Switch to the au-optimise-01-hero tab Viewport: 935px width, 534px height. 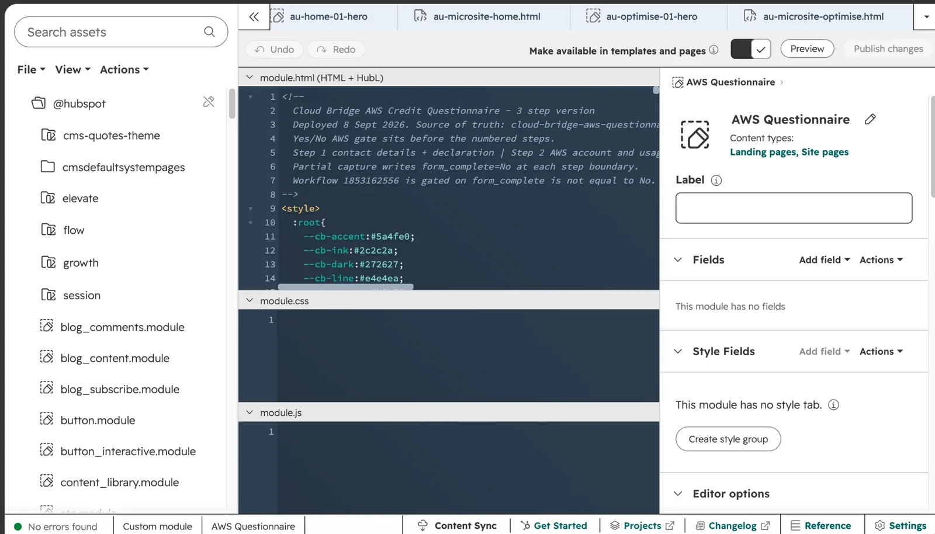pyautogui.click(x=649, y=17)
